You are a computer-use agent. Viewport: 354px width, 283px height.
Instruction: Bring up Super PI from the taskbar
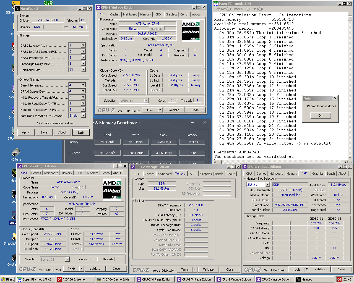pos(35,279)
